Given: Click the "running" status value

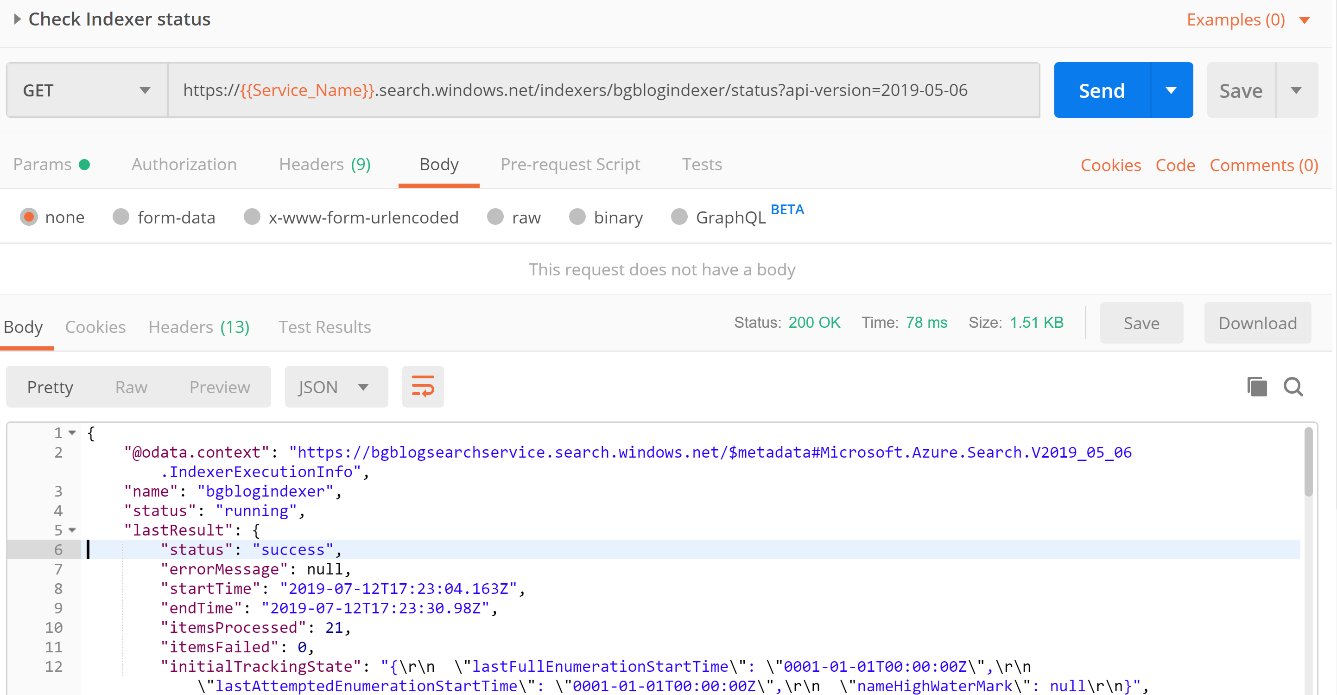Looking at the screenshot, I should [256, 511].
